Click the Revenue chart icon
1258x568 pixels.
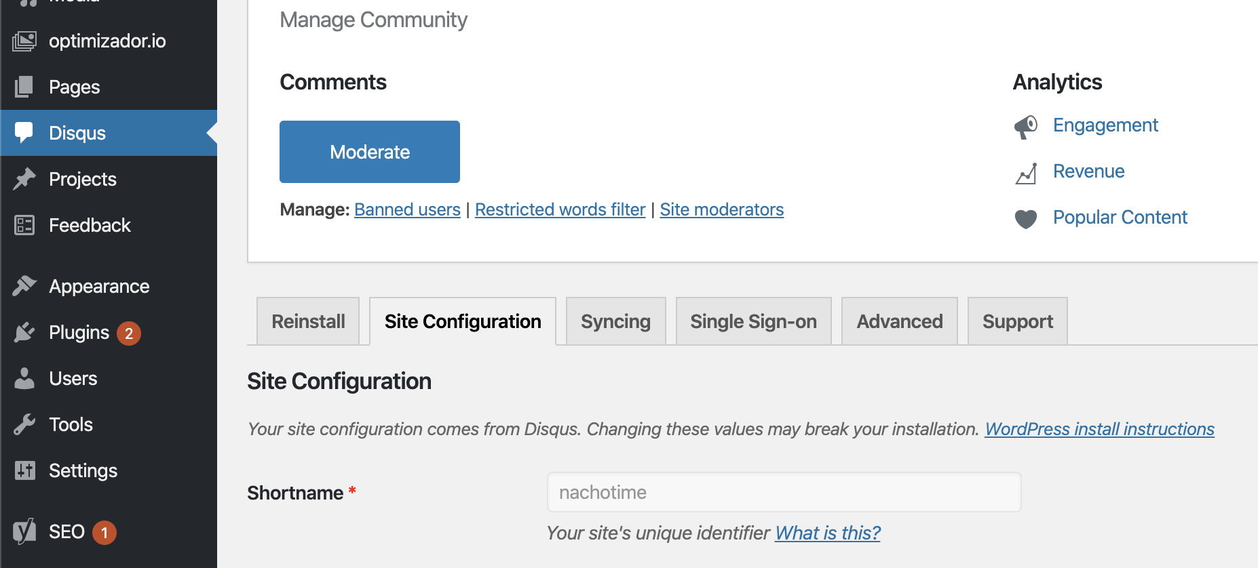point(1026,173)
